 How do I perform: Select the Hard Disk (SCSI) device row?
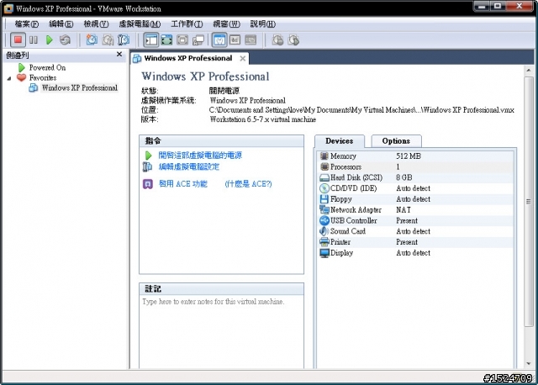point(415,177)
